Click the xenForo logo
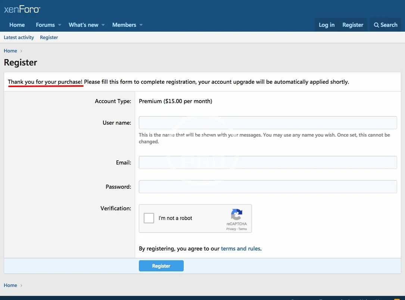The image size is (405, 300). 22,9
